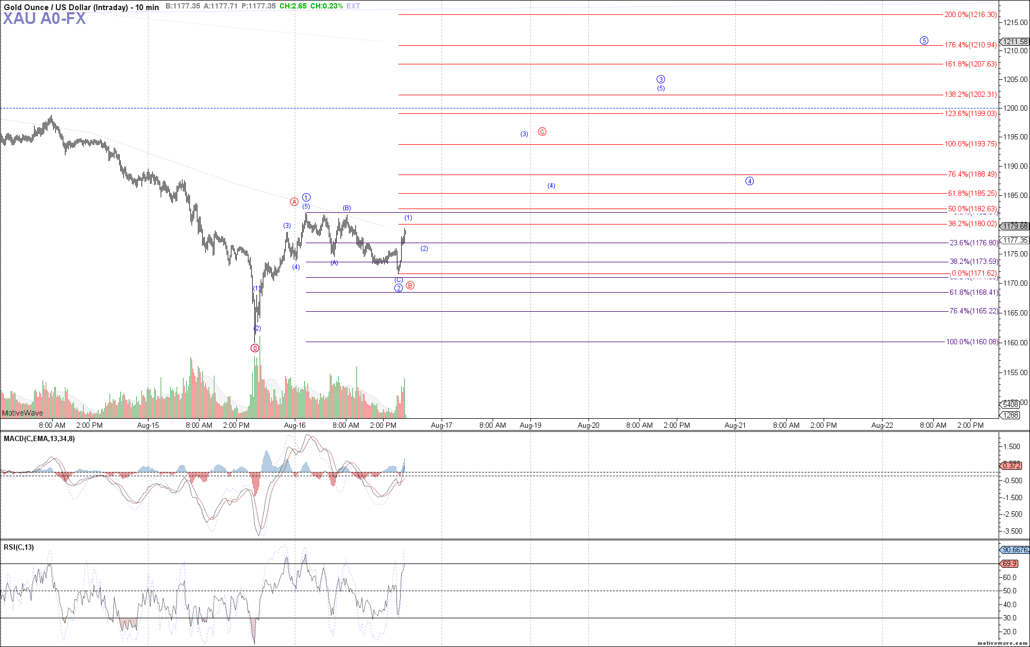Click the MotiveWave logo on volume panel
Screen dimensions: 1030x647
tap(22, 413)
